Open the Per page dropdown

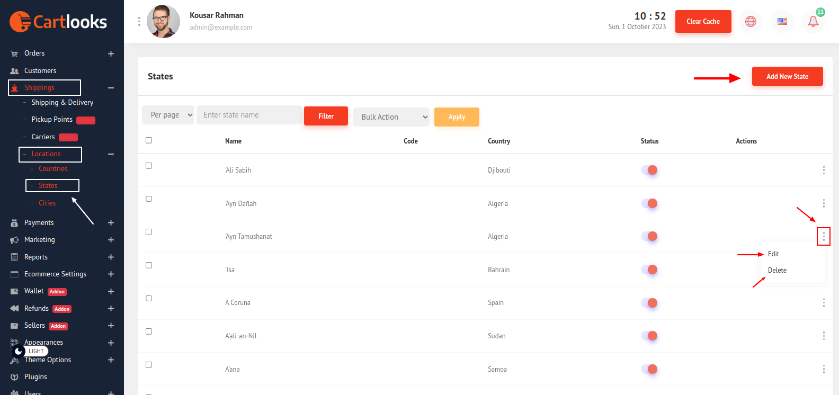click(168, 115)
